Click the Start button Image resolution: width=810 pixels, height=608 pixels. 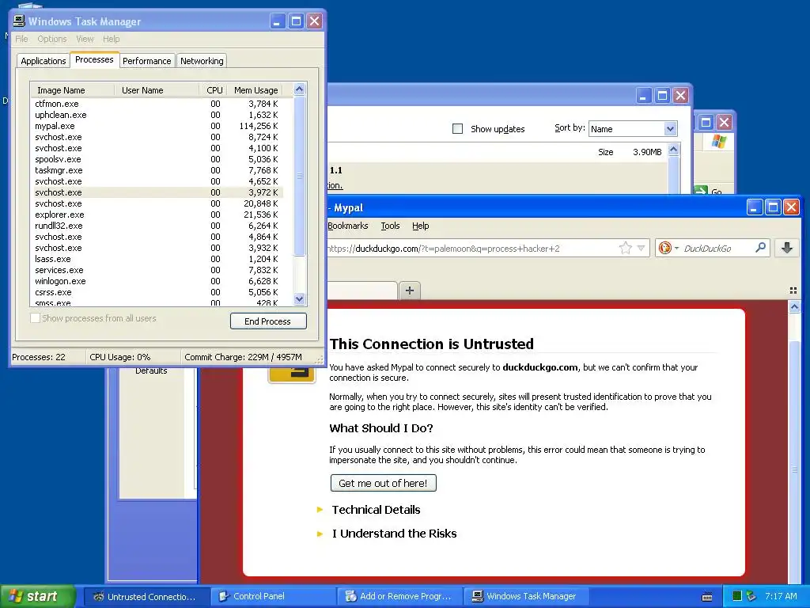38,596
